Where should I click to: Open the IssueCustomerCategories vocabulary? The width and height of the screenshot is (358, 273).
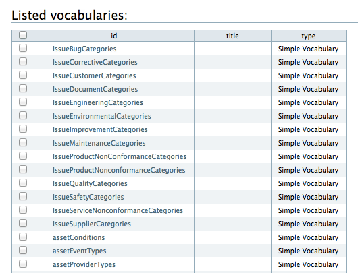click(95, 75)
